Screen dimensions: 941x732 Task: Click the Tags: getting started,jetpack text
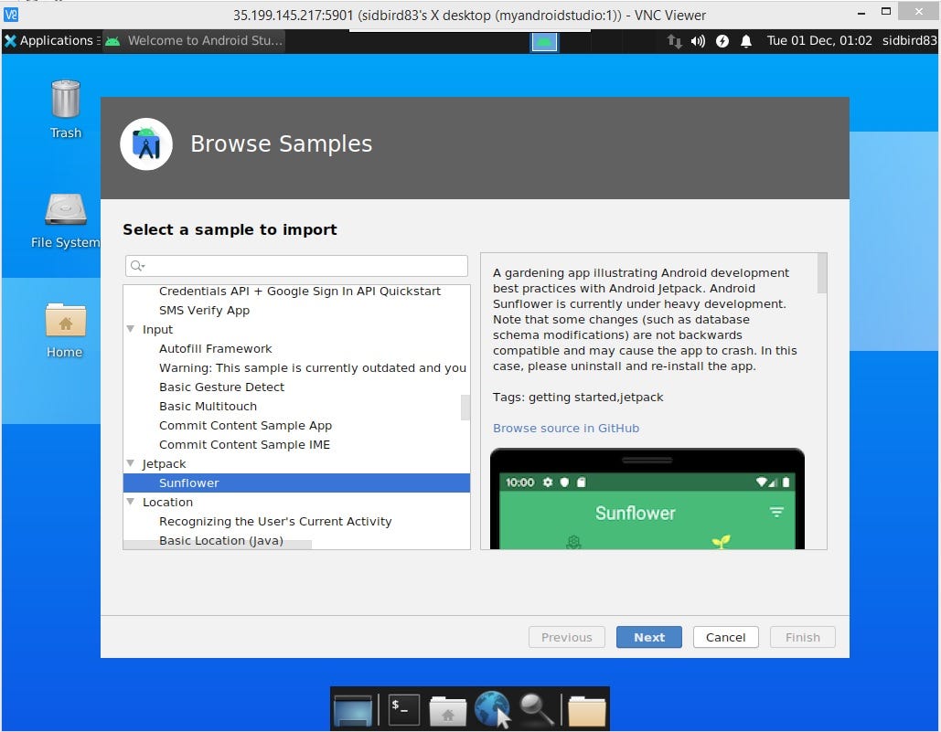pyautogui.click(x=578, y=397)
